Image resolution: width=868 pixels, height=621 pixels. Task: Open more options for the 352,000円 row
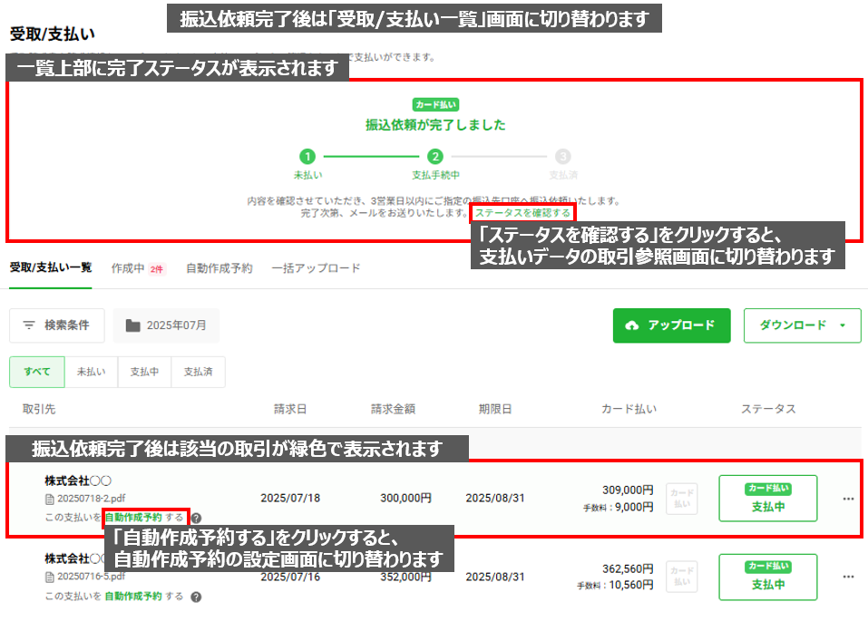[848, 577]
